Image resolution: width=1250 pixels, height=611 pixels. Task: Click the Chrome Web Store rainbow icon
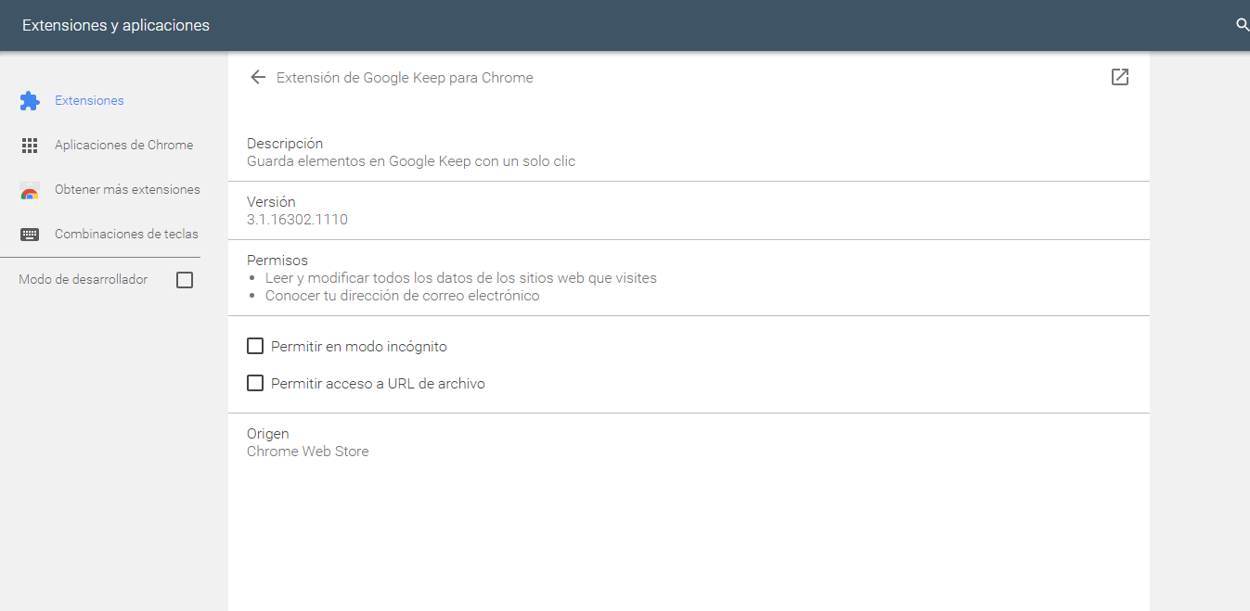tap(30, 191)
